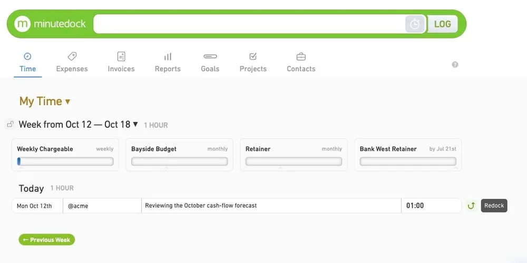This screenshot has height=263, width=527.
Task: Go to Previous Week
Action: [47, 239]
